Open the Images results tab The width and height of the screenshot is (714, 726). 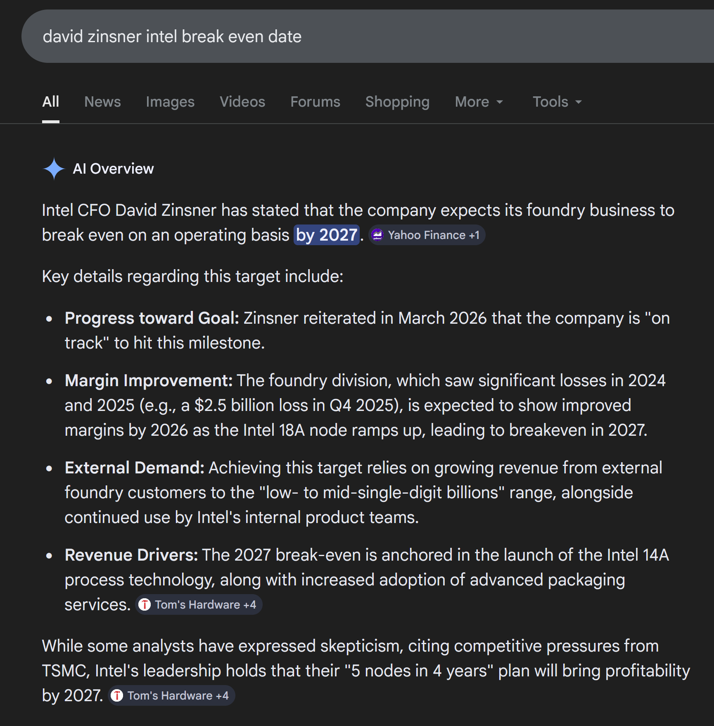click(170, 102)
